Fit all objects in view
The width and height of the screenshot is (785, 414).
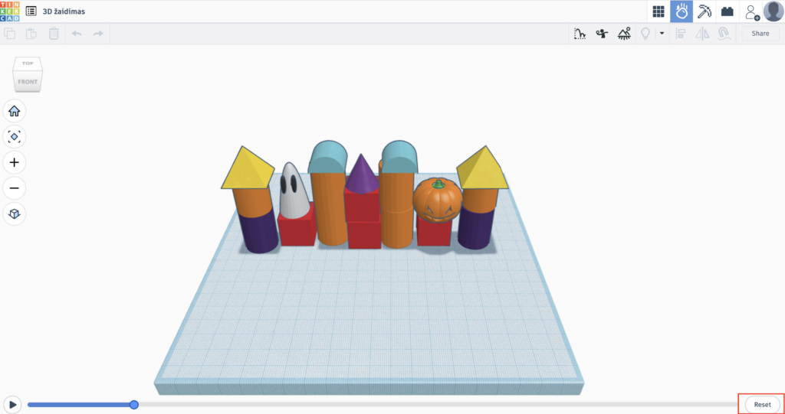(14, 137)
